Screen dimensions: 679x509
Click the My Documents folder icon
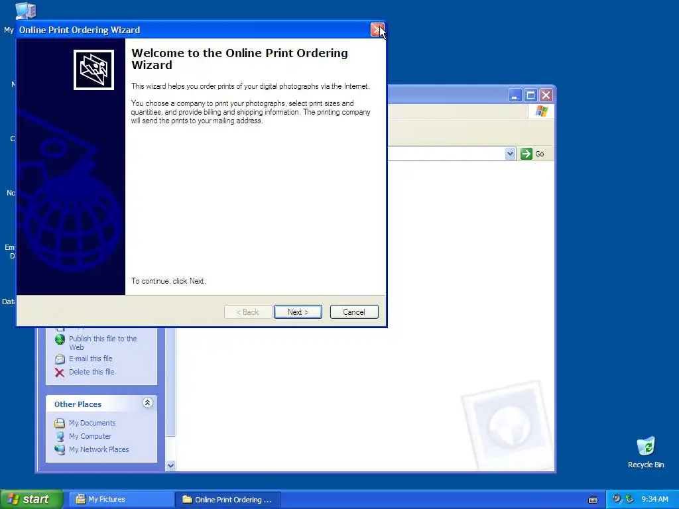pyautogui.click(x=60, y=423)
